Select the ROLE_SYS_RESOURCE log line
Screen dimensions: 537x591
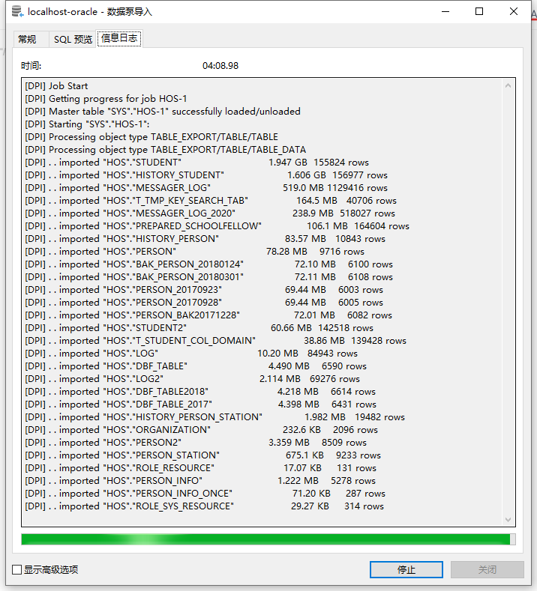[x=204, y=506]
